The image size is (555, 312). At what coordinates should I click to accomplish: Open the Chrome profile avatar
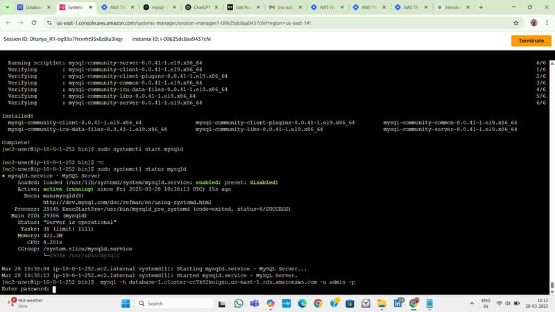533,23
